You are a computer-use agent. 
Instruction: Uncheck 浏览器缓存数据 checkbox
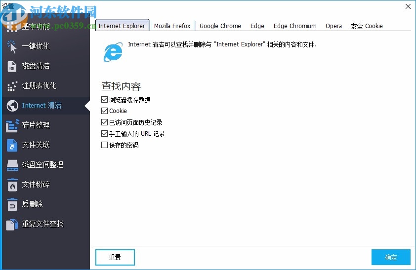(x=104, y=100)
